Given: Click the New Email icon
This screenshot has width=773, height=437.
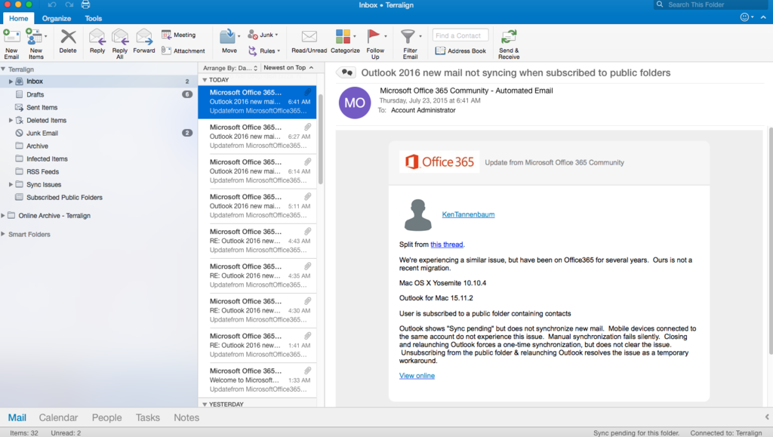Looking at the screenshot, I should 11,36.
